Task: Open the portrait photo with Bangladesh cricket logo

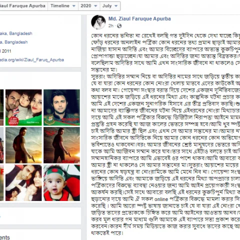Action: coord(61,107)
